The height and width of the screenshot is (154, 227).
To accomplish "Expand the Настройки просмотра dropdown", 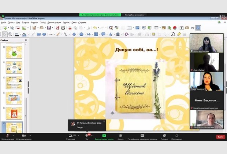I will point(135,15).
